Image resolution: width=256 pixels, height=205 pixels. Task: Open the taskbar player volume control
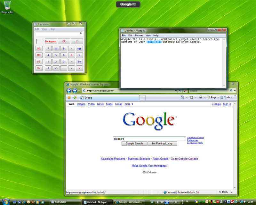177,202
